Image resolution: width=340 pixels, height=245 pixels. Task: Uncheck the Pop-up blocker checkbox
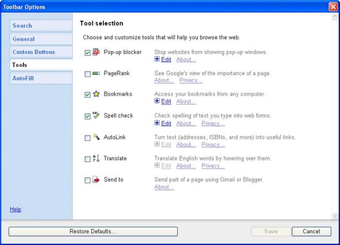pyautogui.click(x=87, y=53)
